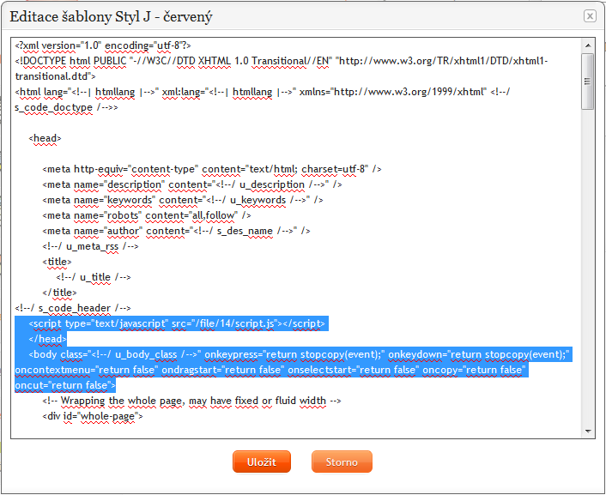Click the u_title placeholder comment

coord(93,277)
